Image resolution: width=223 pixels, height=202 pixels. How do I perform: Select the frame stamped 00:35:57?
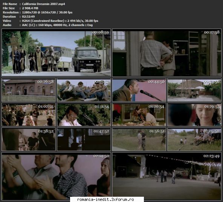84,90
